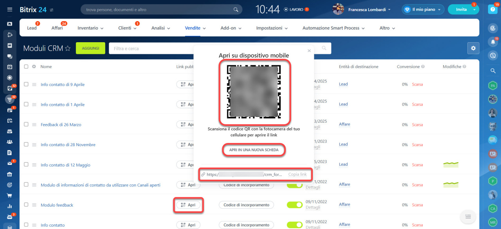Open the robot icon with badge 3
Screen dimensions: 501x229
tap(10, 217)
